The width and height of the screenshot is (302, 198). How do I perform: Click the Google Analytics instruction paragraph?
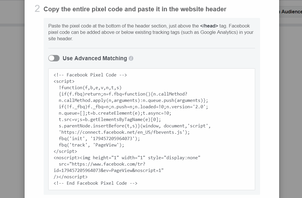(151, 32)
